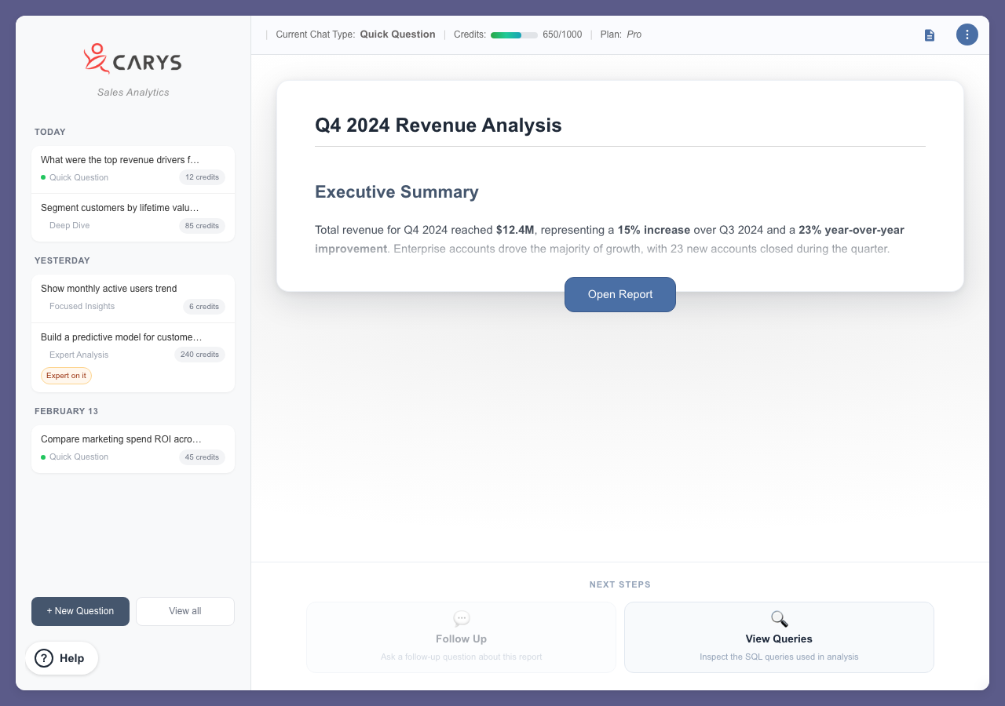Viewport: 1005px width, 706px height.
Task: Click the CARYS logo
Action: 132,59
